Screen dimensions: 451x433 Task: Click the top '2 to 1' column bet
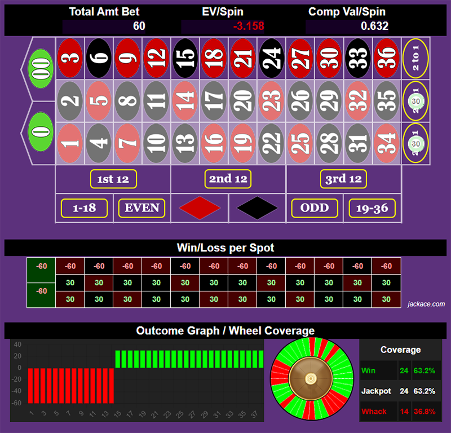(415, 59)
